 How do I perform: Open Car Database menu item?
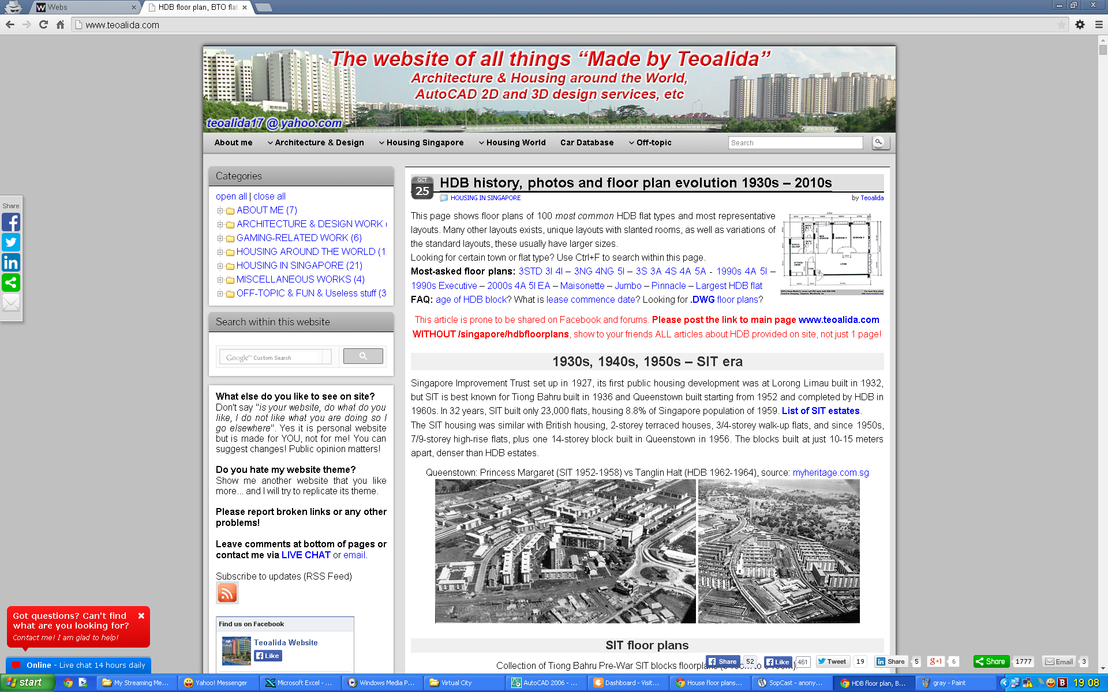pyautogui.click(x=587, y=142)
